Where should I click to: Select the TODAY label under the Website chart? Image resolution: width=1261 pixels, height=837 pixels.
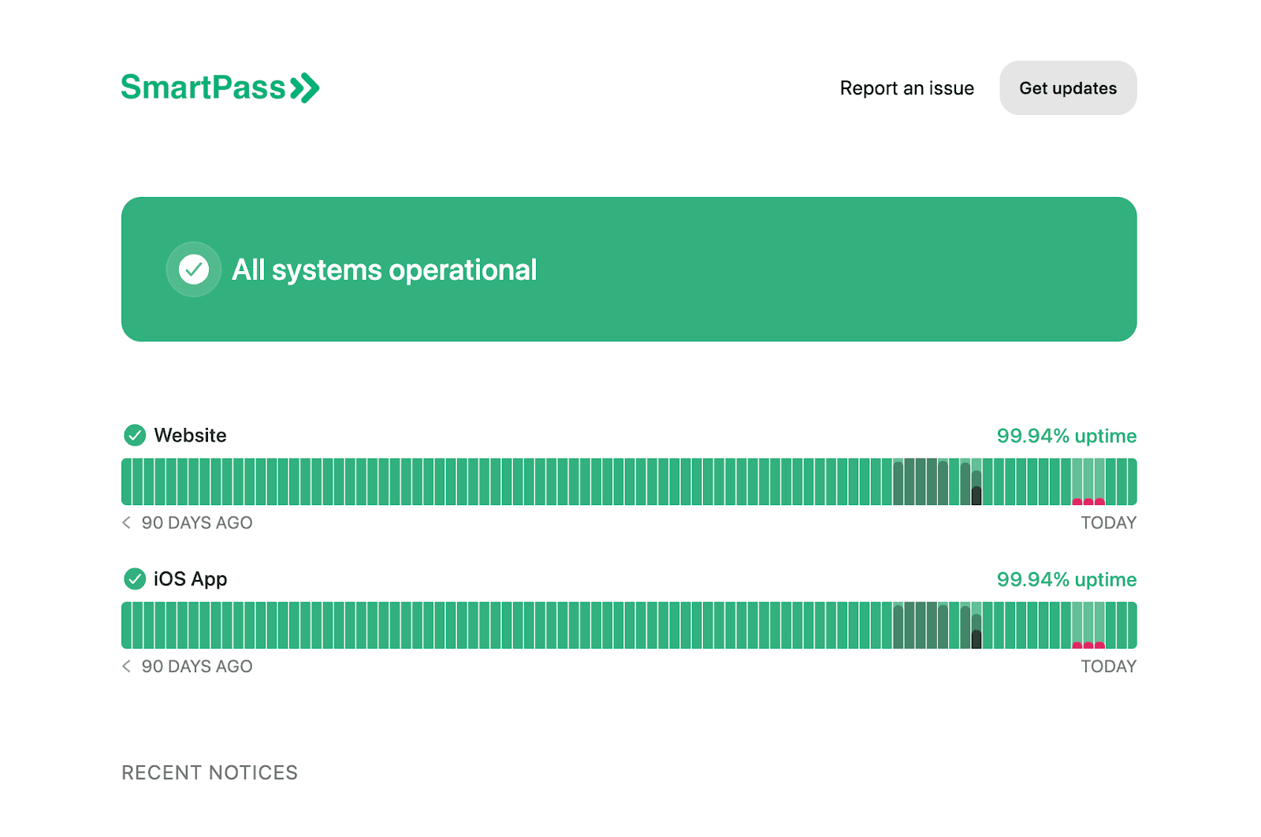click(x=1108, y=522)
